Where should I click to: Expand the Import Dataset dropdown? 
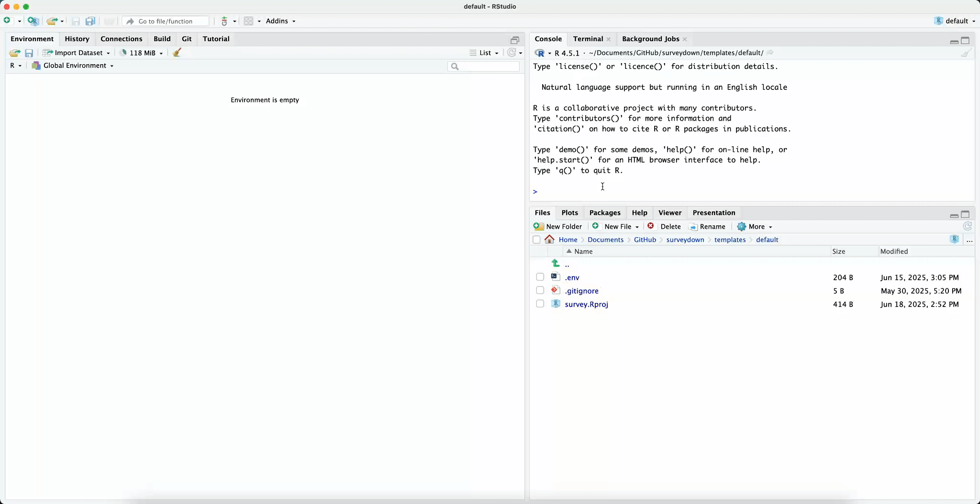pos(77,53)
